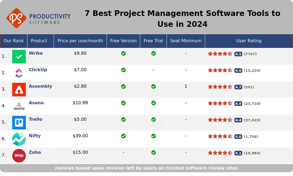Click the "Price per user/month" header
Viewport: 293px width, 176px height.
tap(80, 41)
